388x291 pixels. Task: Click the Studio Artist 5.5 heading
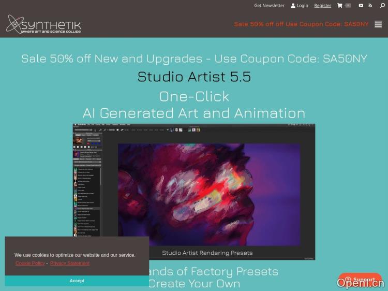click(194, 77)
